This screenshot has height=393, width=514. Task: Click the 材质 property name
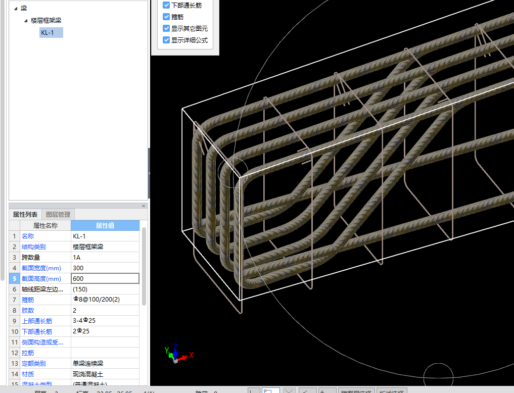28,374
